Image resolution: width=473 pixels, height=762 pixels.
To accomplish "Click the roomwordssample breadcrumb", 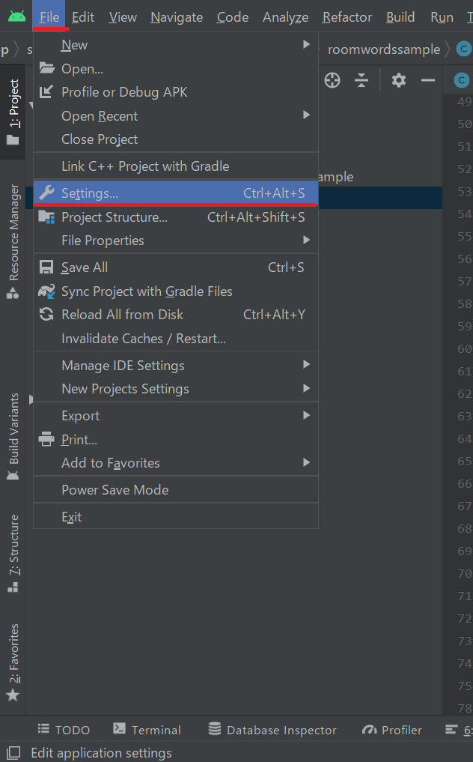I will coord(384,49).
